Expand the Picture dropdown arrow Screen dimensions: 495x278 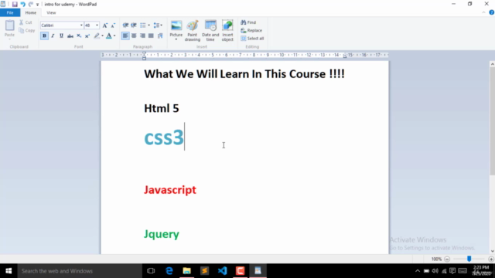tap(176, 39)
